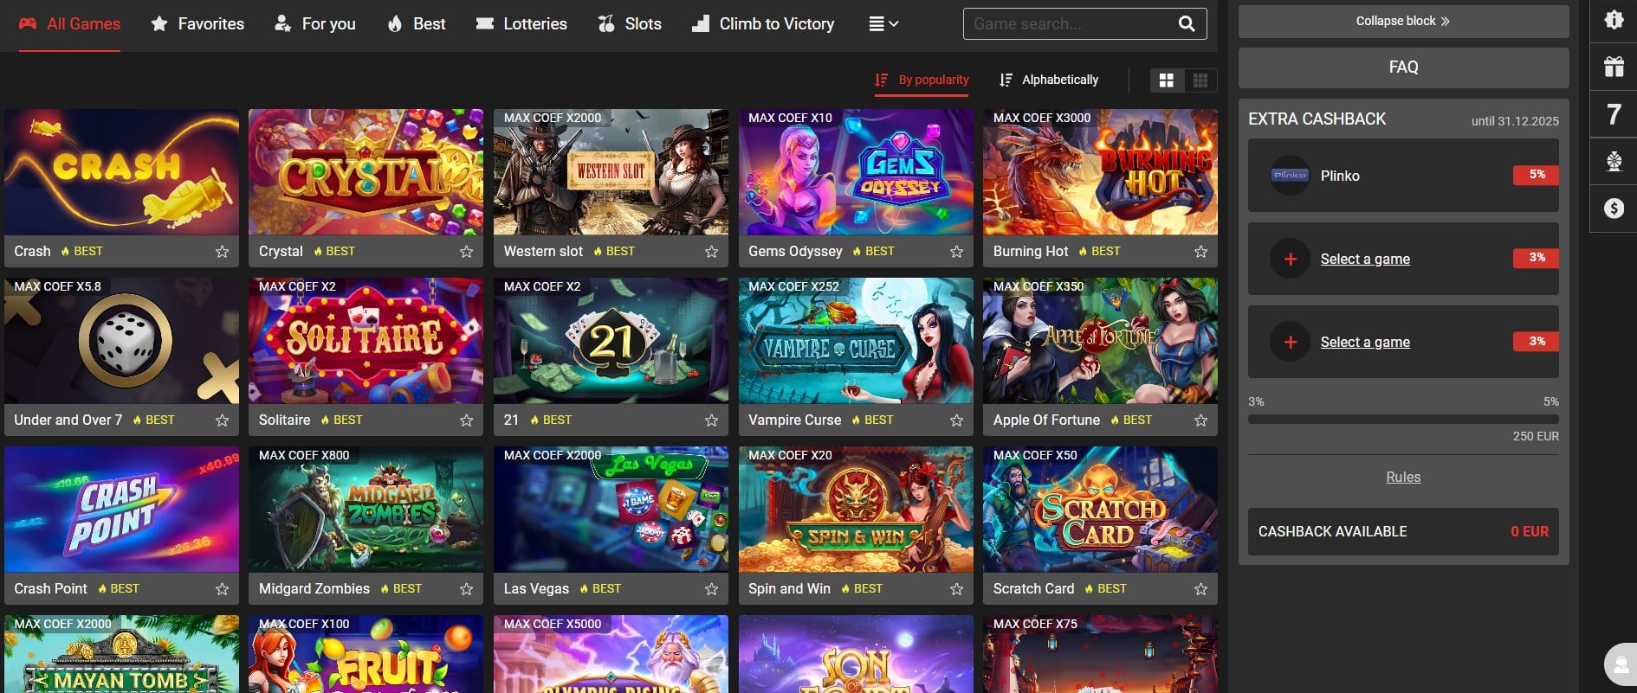The height and width of the screenshot is (693, 1637).
Task: Click the 250 EUR limit value
Action: 1536,436
